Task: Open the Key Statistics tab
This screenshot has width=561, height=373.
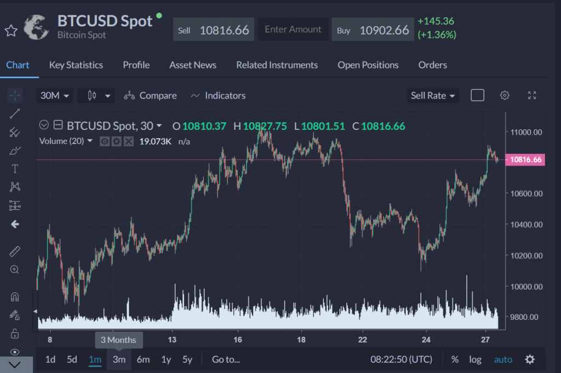Action: (x=76, y=65)
